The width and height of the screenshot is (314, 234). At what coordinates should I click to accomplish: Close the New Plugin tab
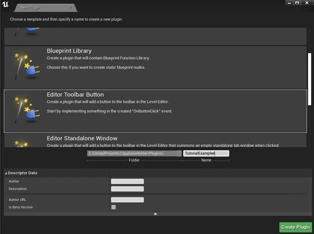71,8
